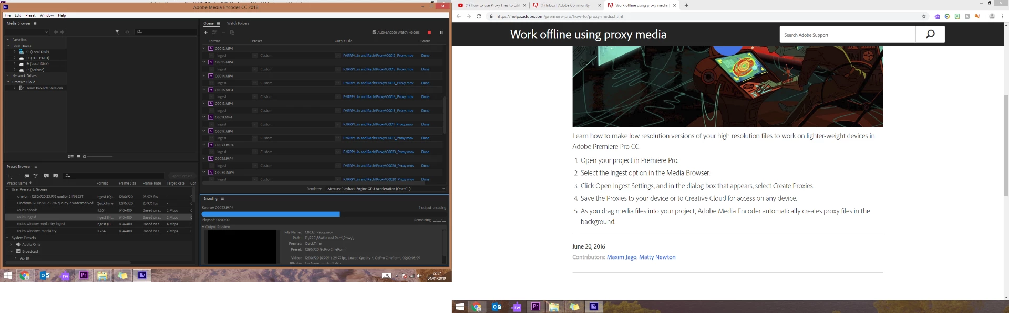Screen dimensions: 1009x313
Task: Click the disabled Apply Preset button
Action: tap(182, 176)
